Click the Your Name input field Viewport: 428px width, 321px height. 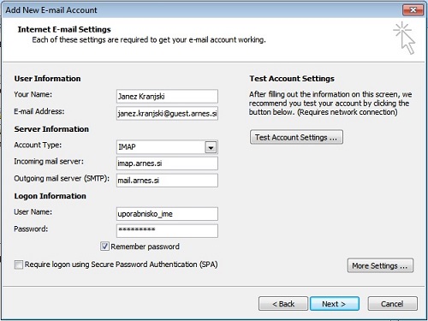point(167,97)
